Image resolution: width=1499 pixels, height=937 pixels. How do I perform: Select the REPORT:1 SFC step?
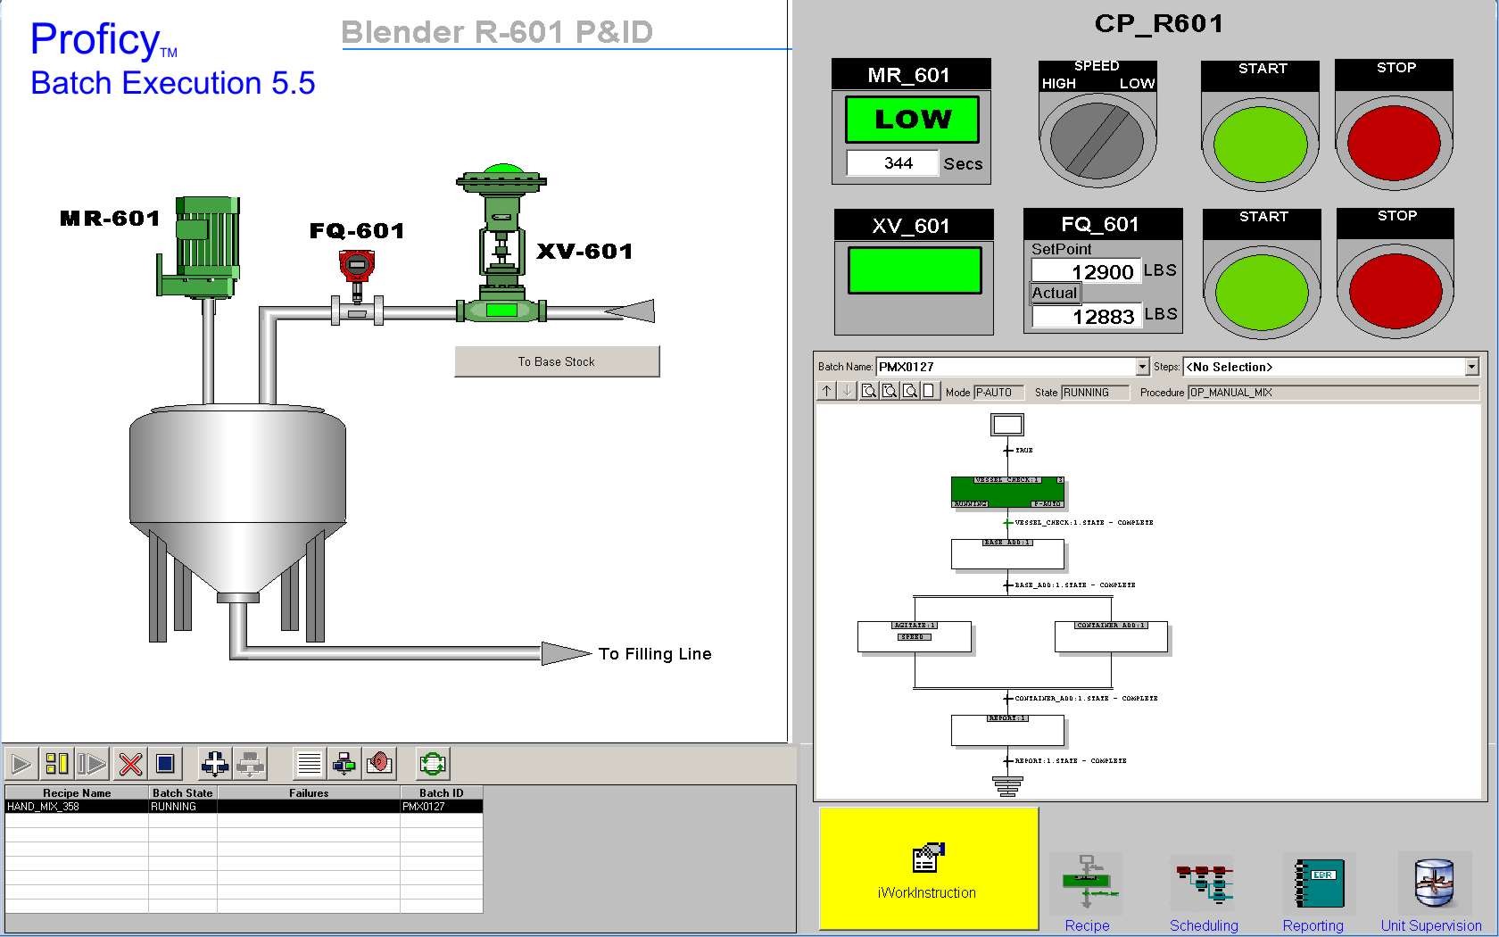click(x=1007, y=729)
